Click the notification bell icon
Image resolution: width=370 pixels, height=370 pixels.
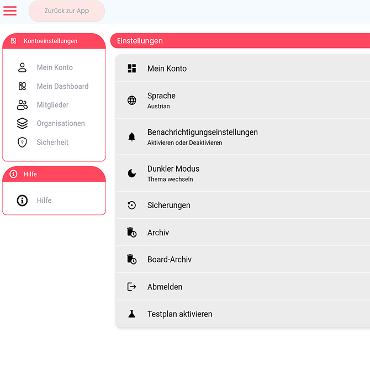(132, 137)
